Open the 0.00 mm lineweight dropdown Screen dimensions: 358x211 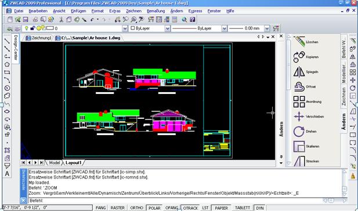267,28
